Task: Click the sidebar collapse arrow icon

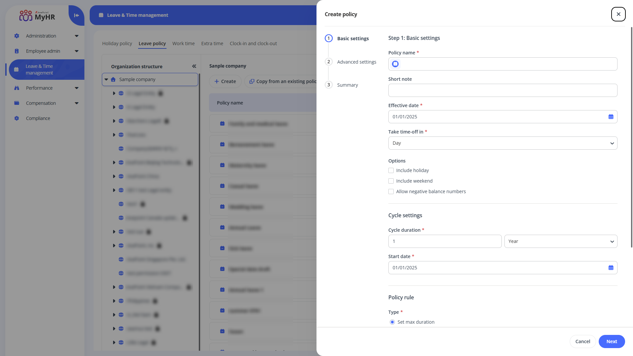Action: point(76,15)
